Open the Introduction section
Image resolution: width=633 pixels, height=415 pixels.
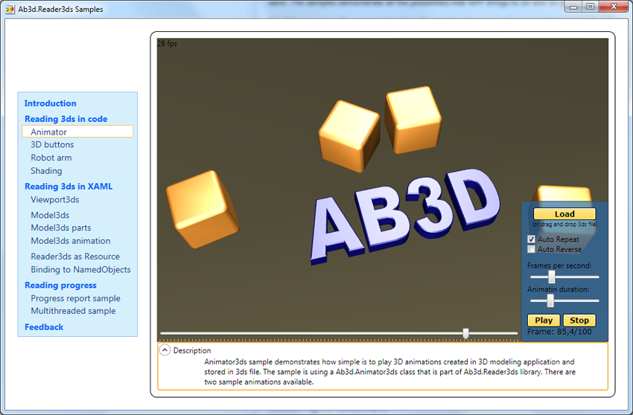click(x=50, y=103)
